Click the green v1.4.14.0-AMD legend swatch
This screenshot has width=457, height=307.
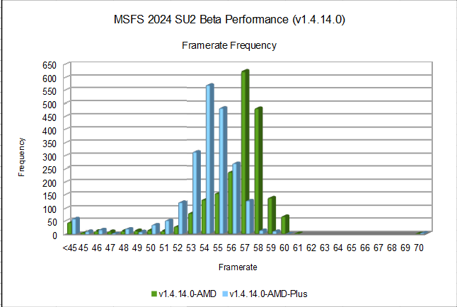tap(154, 294)
